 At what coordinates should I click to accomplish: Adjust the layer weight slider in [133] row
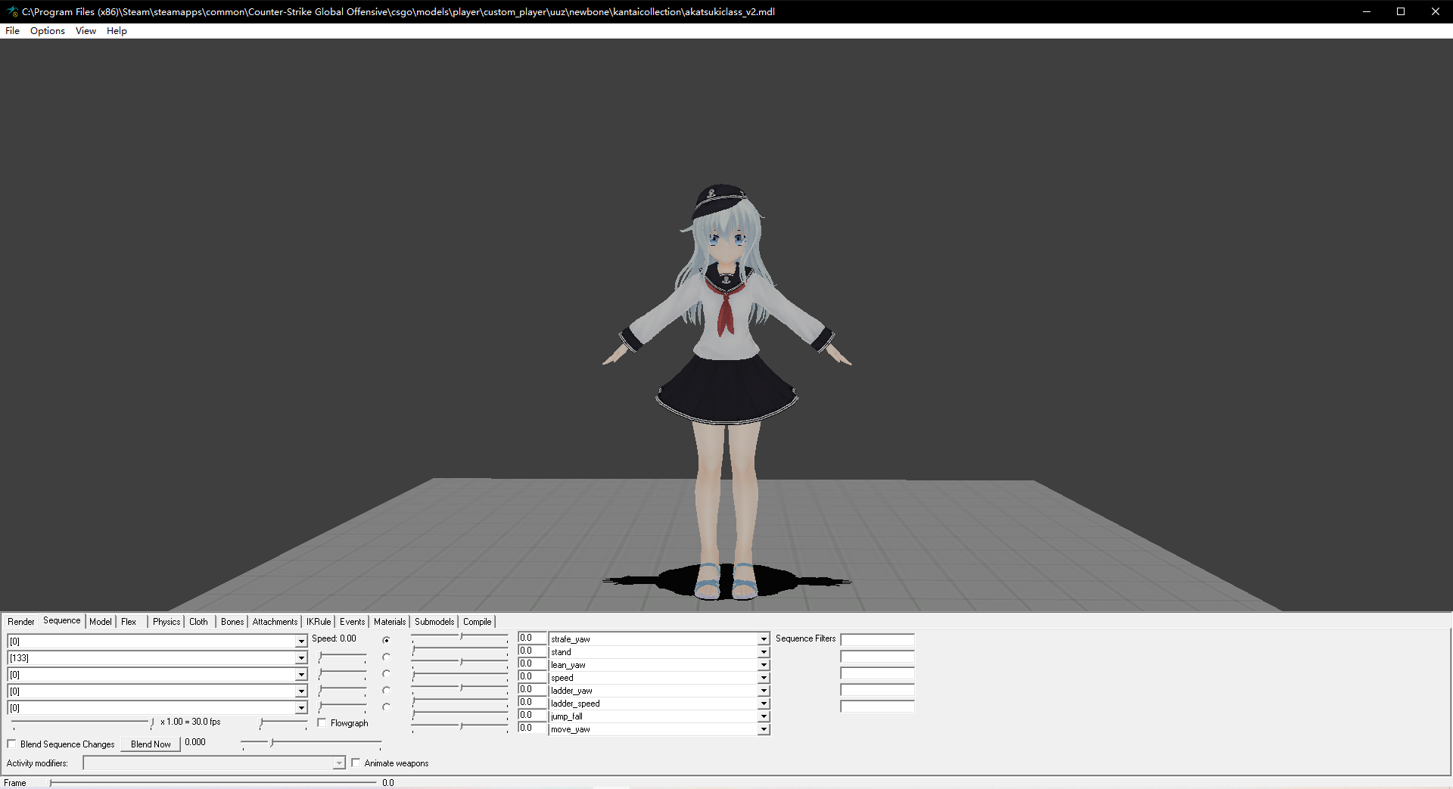[x=343, y=657]
